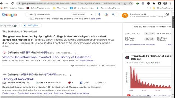
Task: Reload the Google search page
Action: 12,4
